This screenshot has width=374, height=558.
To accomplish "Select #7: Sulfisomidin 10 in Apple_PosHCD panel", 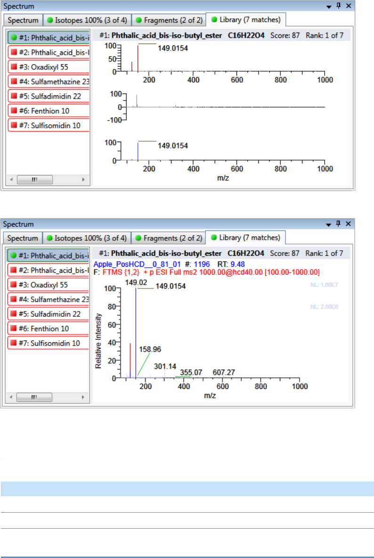I will click(x=48, y=343).
